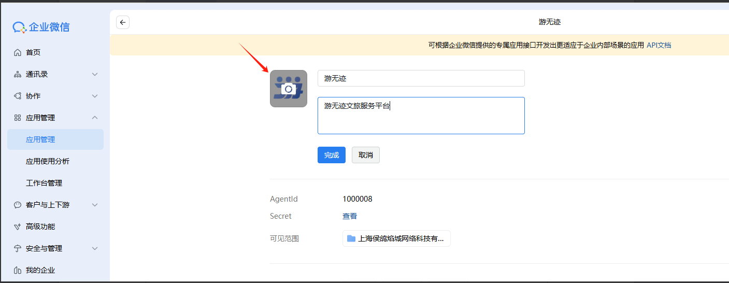Expand the 通讯录 menu chevron
The height and width of the screenshot is (283, 729).
(95, 74)
